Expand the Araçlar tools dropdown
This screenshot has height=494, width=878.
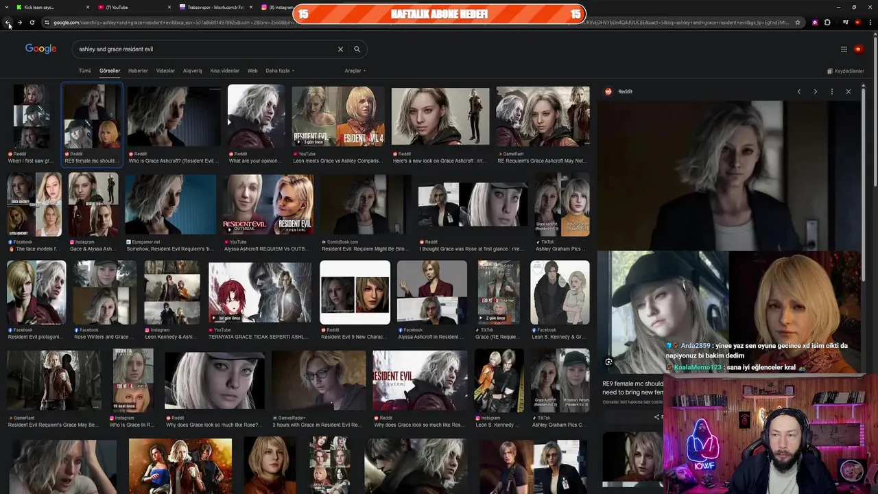coord(355,71)
